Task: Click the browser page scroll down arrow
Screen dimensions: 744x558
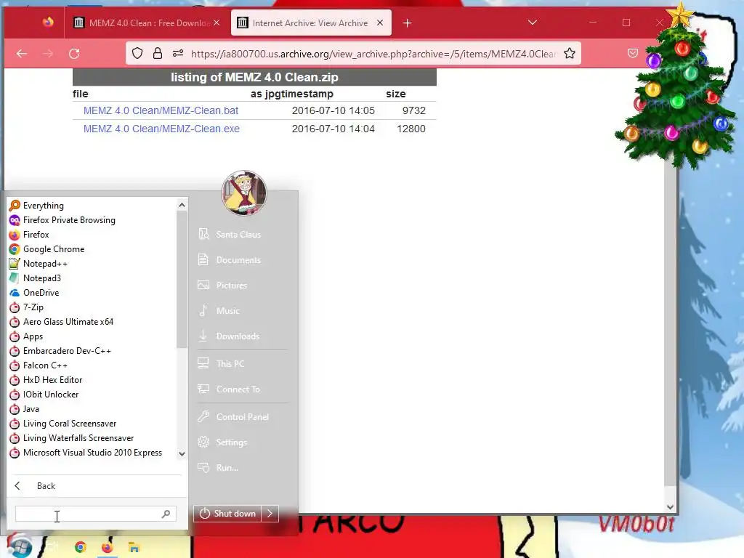Action: 670,506
